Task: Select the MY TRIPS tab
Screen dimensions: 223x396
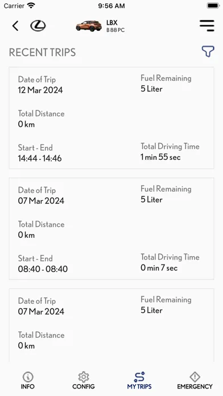Action: click(x=139, y=381)
